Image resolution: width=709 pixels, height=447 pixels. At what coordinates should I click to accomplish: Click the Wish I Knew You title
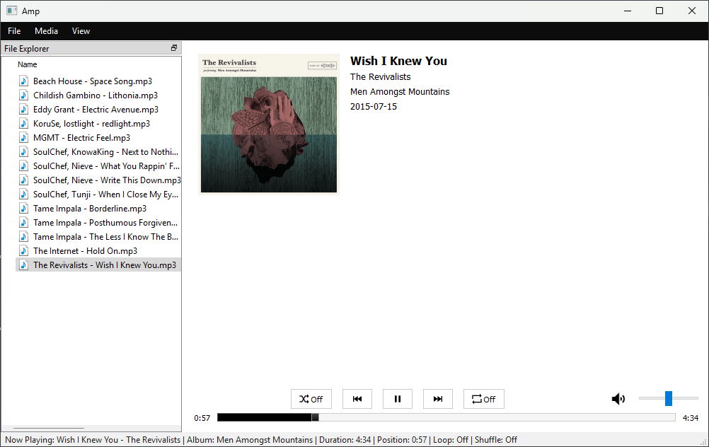point(398,61)
